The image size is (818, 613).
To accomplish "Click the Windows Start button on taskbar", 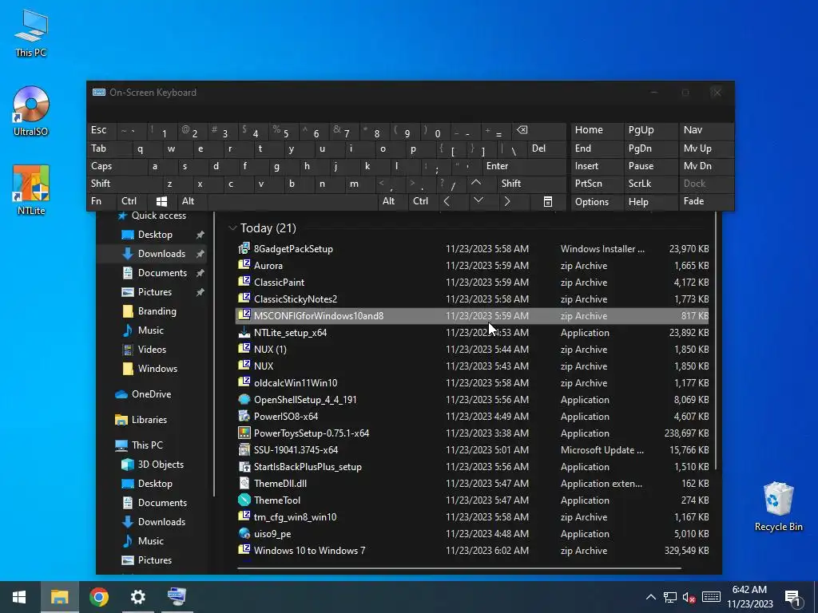I will tap(19, 597).
